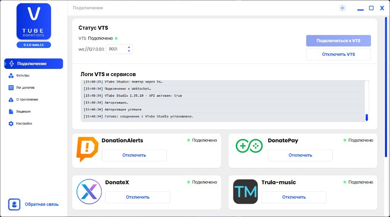Click the 'Статус VTS' heading
Image resolution: width=390 pixels, height=217 pixels.
pos(93,28)
